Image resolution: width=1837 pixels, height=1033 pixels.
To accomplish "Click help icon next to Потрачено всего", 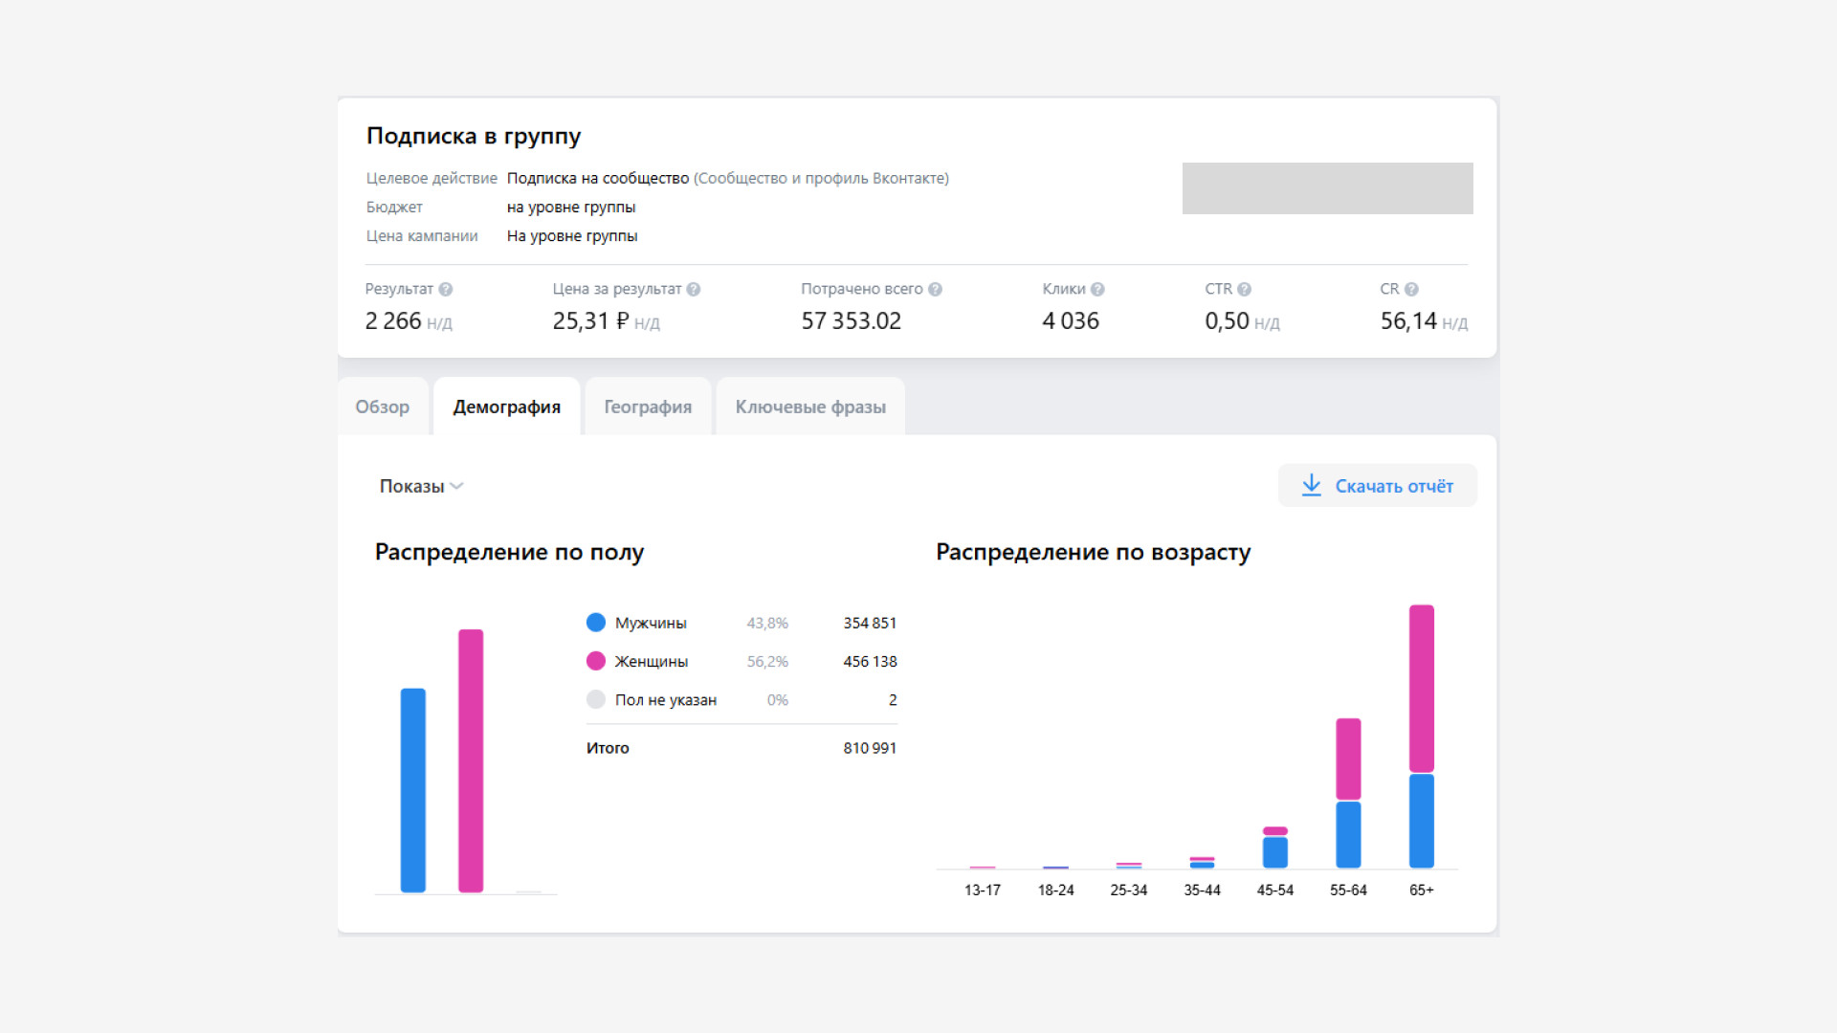I will point(936,289).
